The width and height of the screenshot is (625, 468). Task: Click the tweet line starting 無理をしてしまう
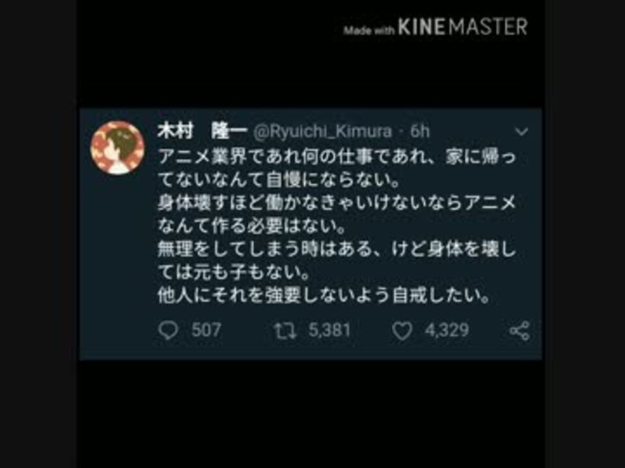pos(337,250)
